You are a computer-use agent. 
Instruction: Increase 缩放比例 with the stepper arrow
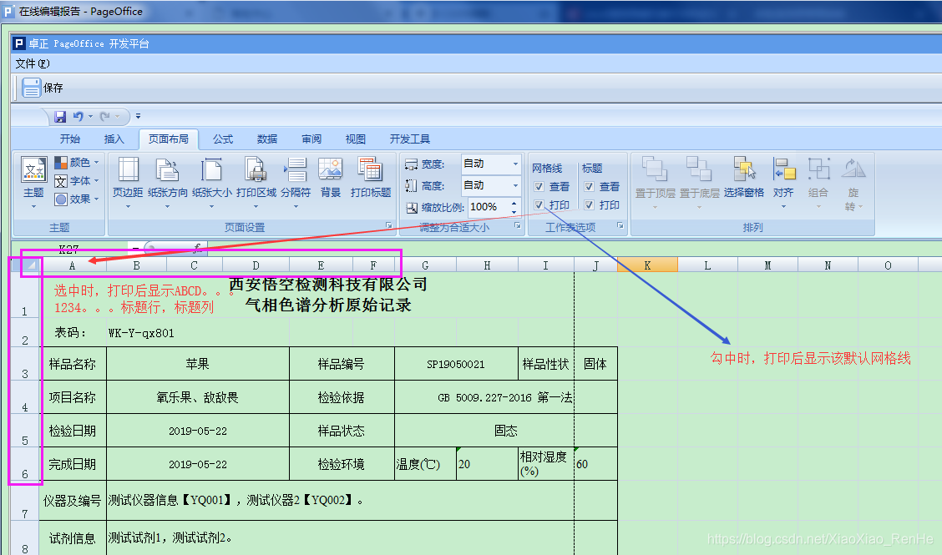(514, 201)
